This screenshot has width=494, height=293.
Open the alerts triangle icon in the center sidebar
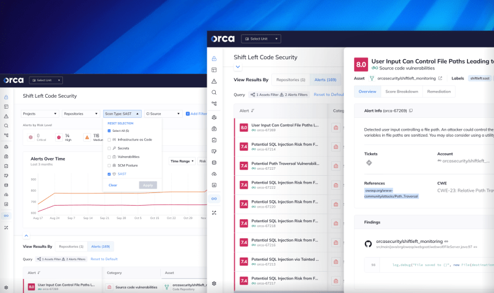click(x=214, y=81)
